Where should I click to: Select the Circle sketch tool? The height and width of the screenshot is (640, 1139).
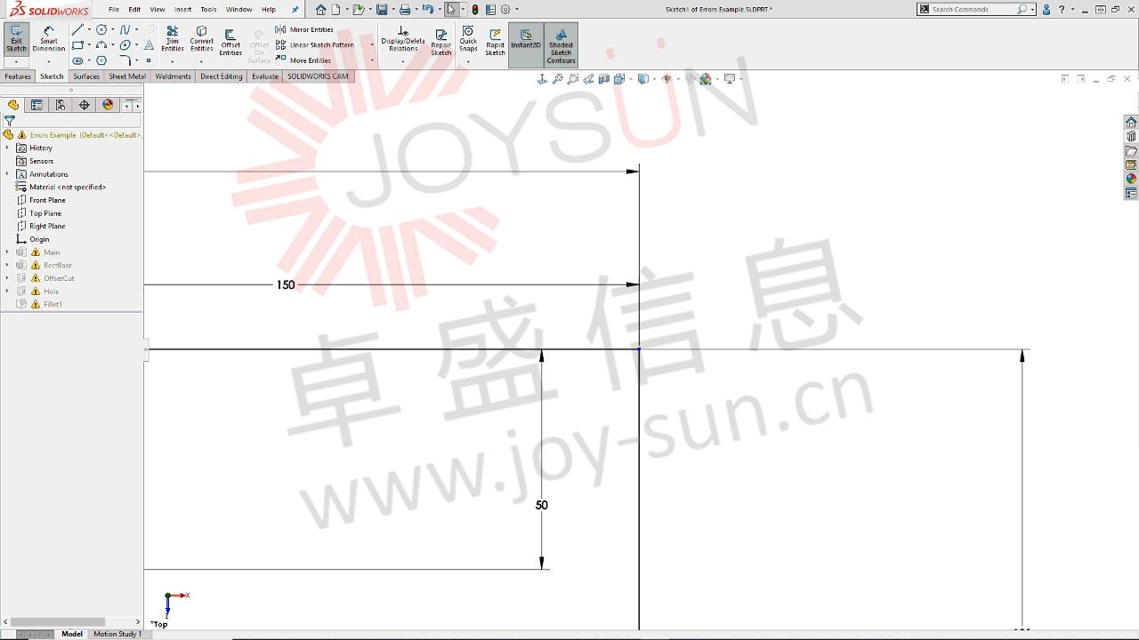pyautogui.click(x=101, y=29)
